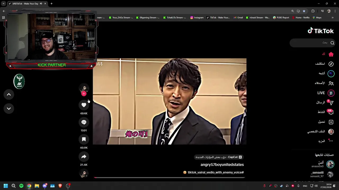The height and width of the screenshot is (190, 339).
Task: Open the LIVE icon in sidebar
Action: click(x=331, y=93)
